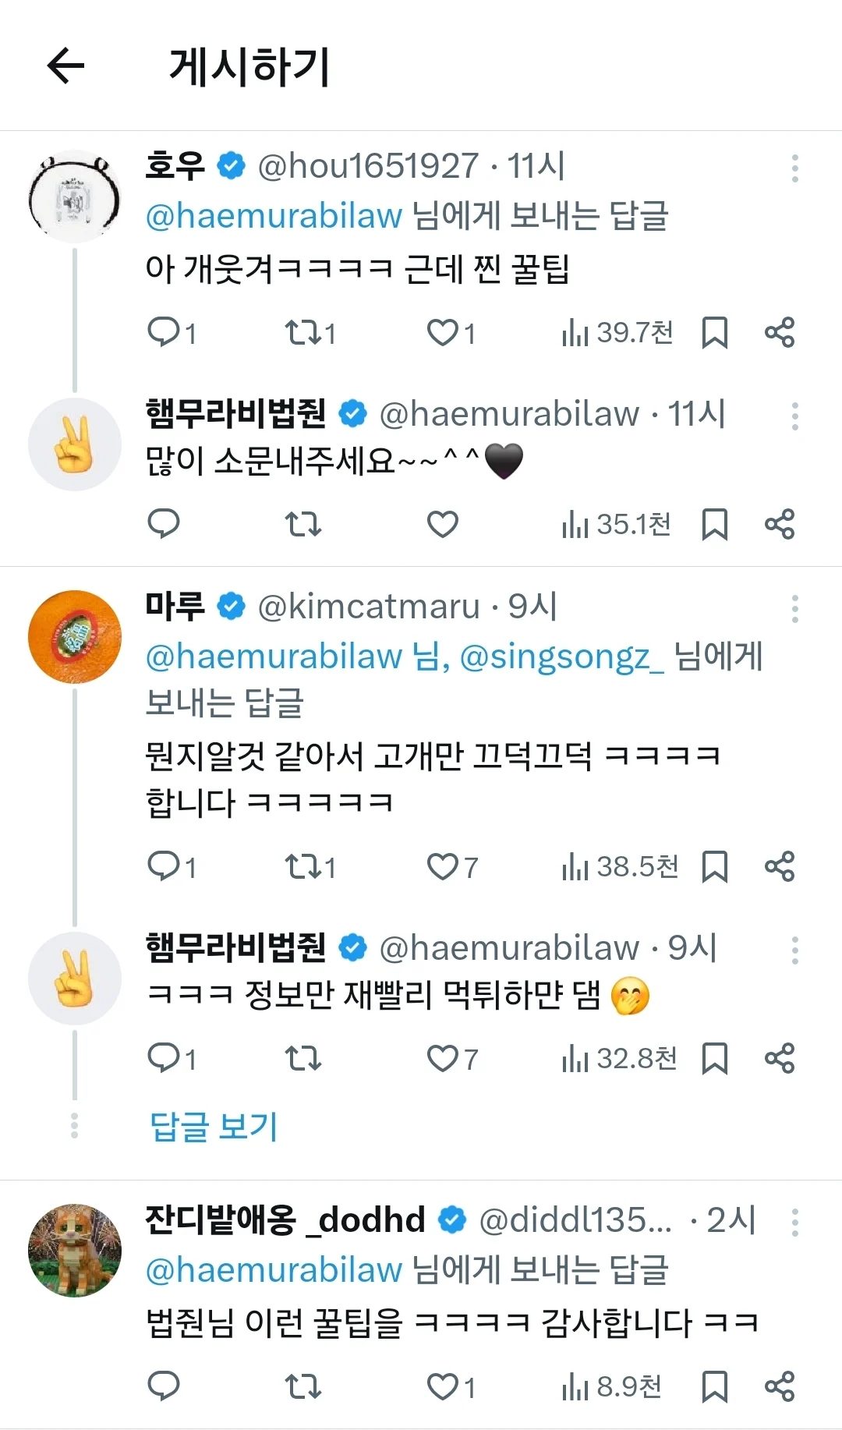This screenshot has height=1430, width=842.
Task: Tap the back arrow in header
Action: click(66, 65)
